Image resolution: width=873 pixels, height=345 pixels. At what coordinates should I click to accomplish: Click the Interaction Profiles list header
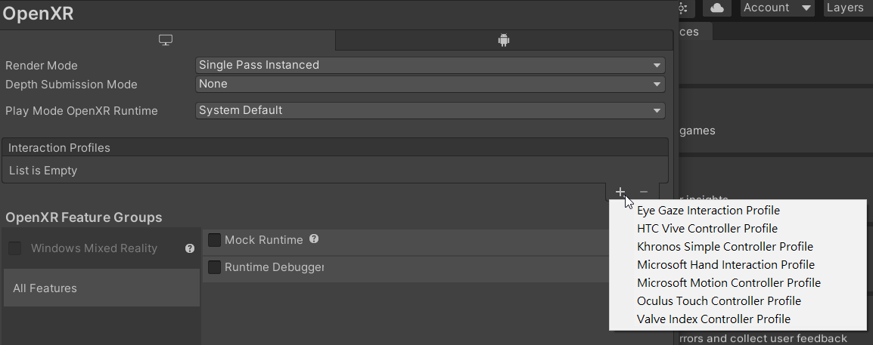click(x=335, y=148)
